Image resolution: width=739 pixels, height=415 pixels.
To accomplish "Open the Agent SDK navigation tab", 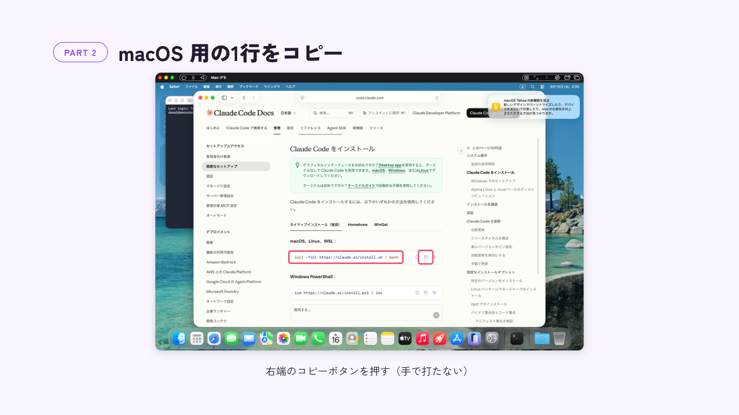I will coord(337,128).
